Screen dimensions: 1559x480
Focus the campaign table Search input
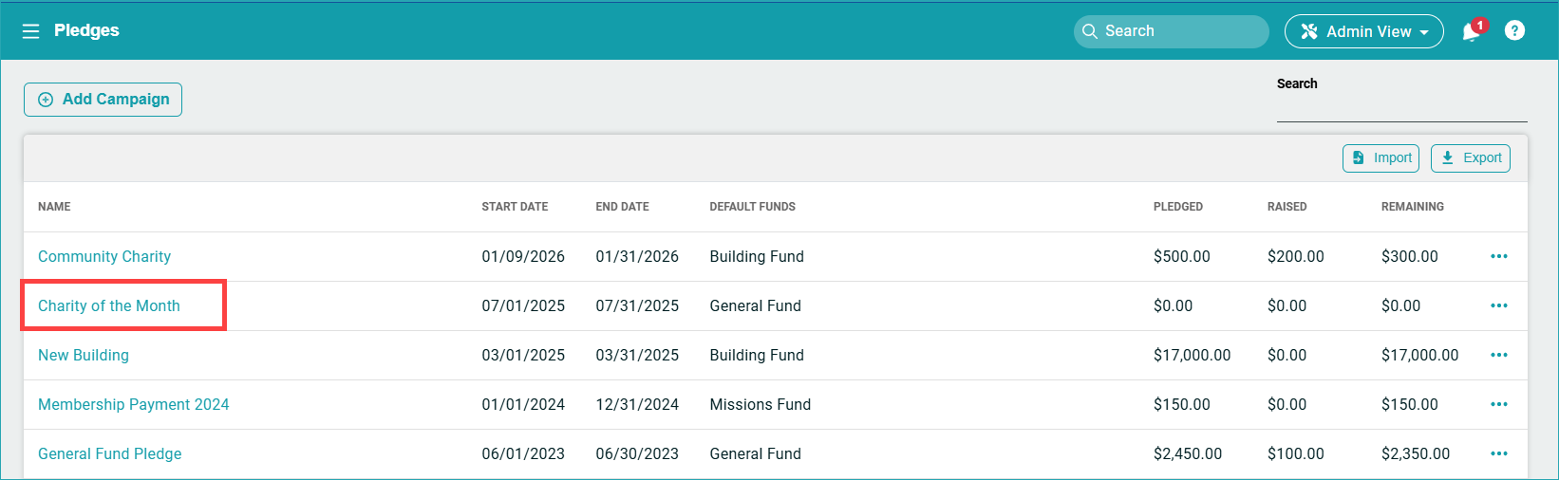[x=1401, y=108]
